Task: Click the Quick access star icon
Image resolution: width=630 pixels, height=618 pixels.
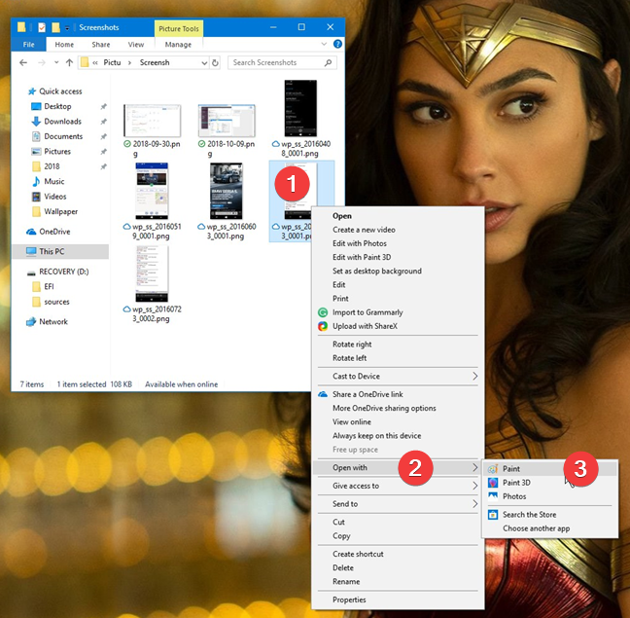Action: [32, 91]
